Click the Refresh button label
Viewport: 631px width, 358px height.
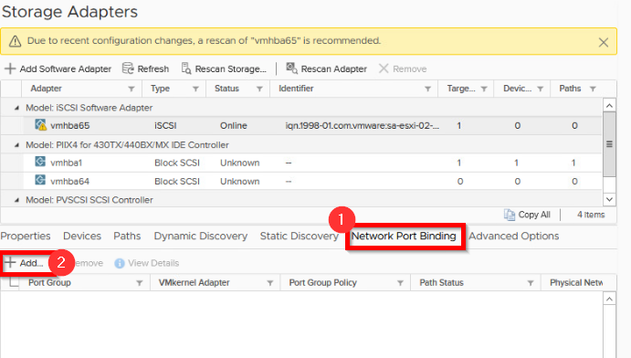[152, 68]
